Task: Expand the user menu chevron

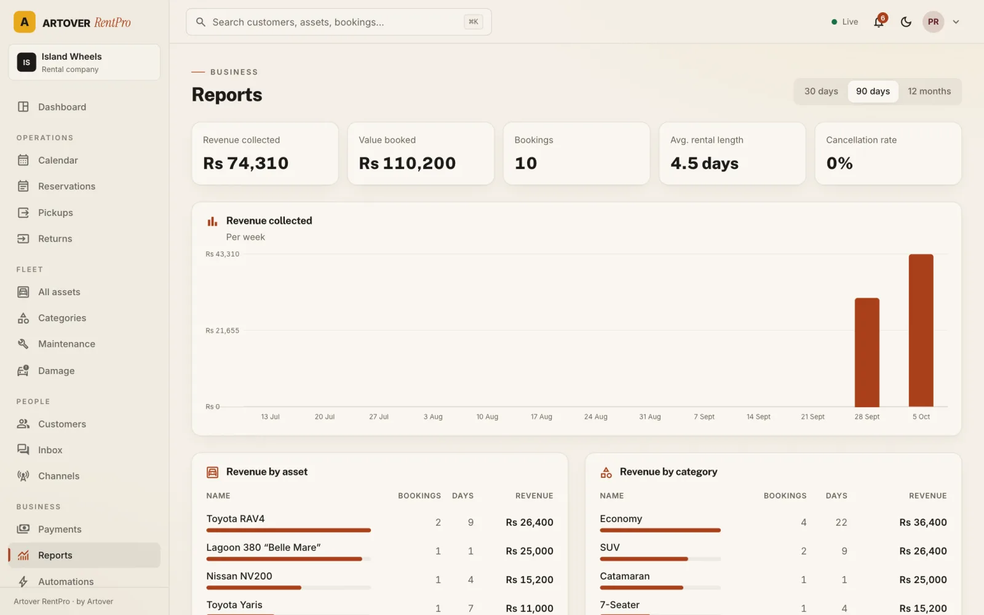Action: tap(956, 22)
